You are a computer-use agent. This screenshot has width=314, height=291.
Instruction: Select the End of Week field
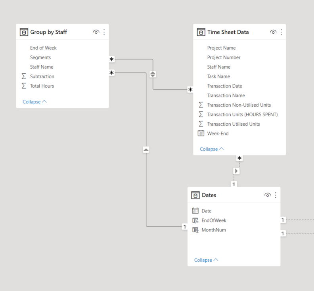(x=43, y=48)
